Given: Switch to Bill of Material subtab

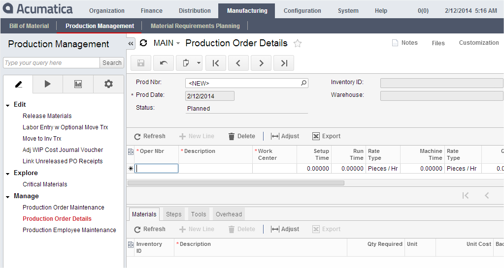Looking at the screenshot, I should tap(29, 26).
